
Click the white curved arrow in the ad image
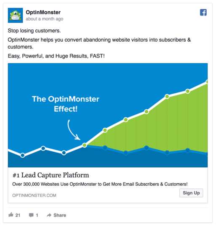coord(73,130)
